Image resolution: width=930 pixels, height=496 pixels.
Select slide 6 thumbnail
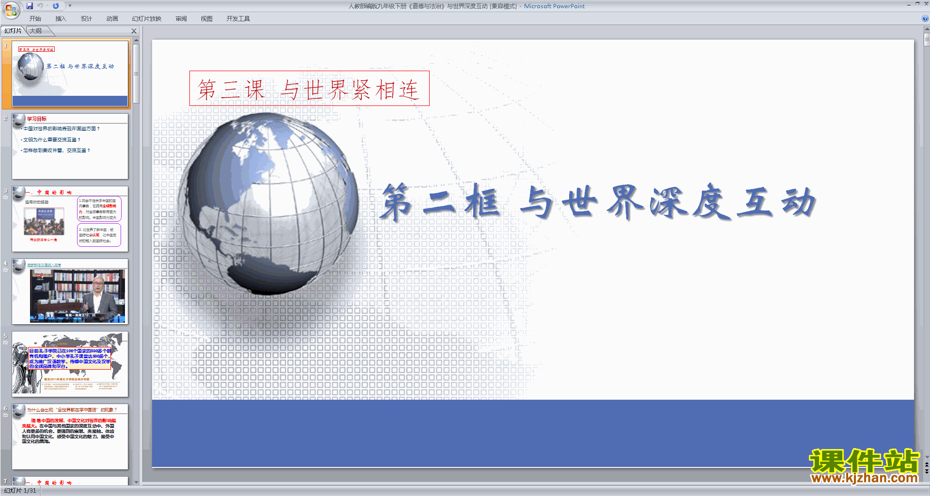coord(70,437)
